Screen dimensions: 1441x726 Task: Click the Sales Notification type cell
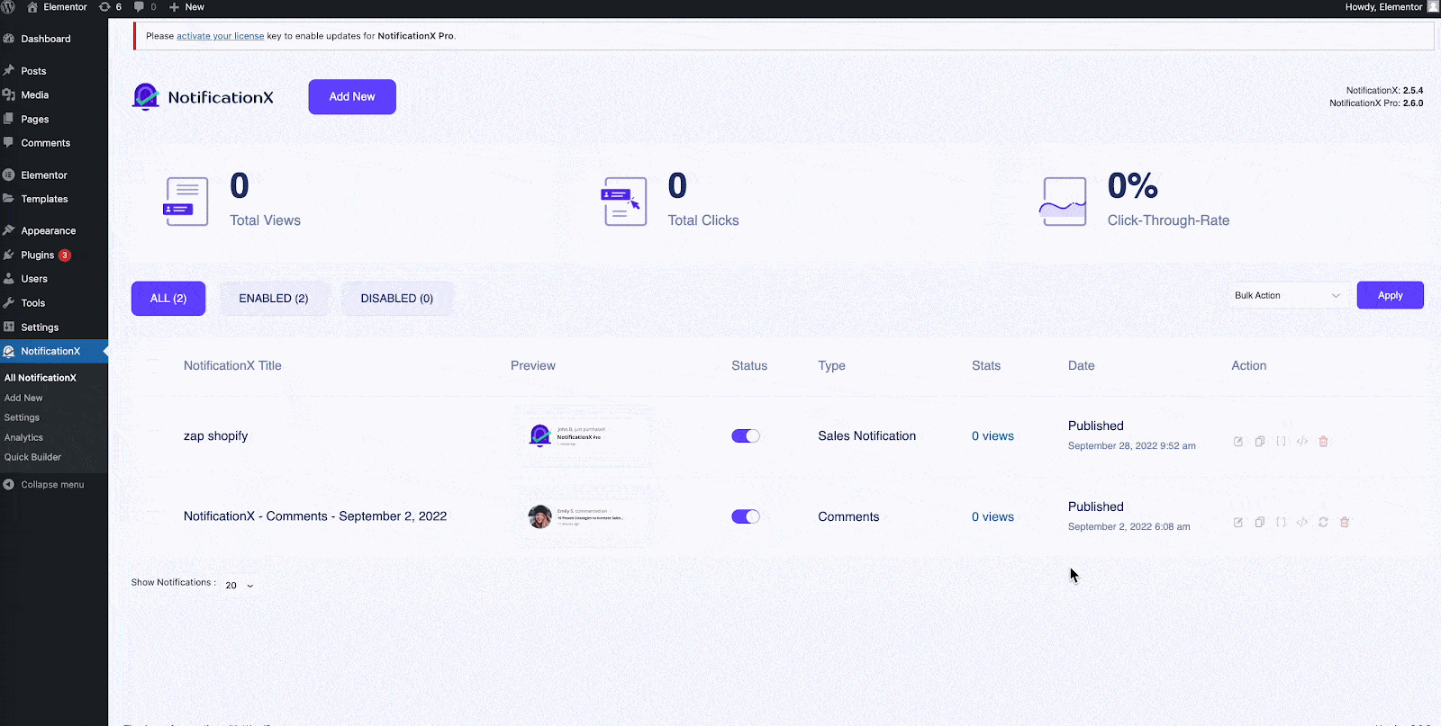[867, 436]
